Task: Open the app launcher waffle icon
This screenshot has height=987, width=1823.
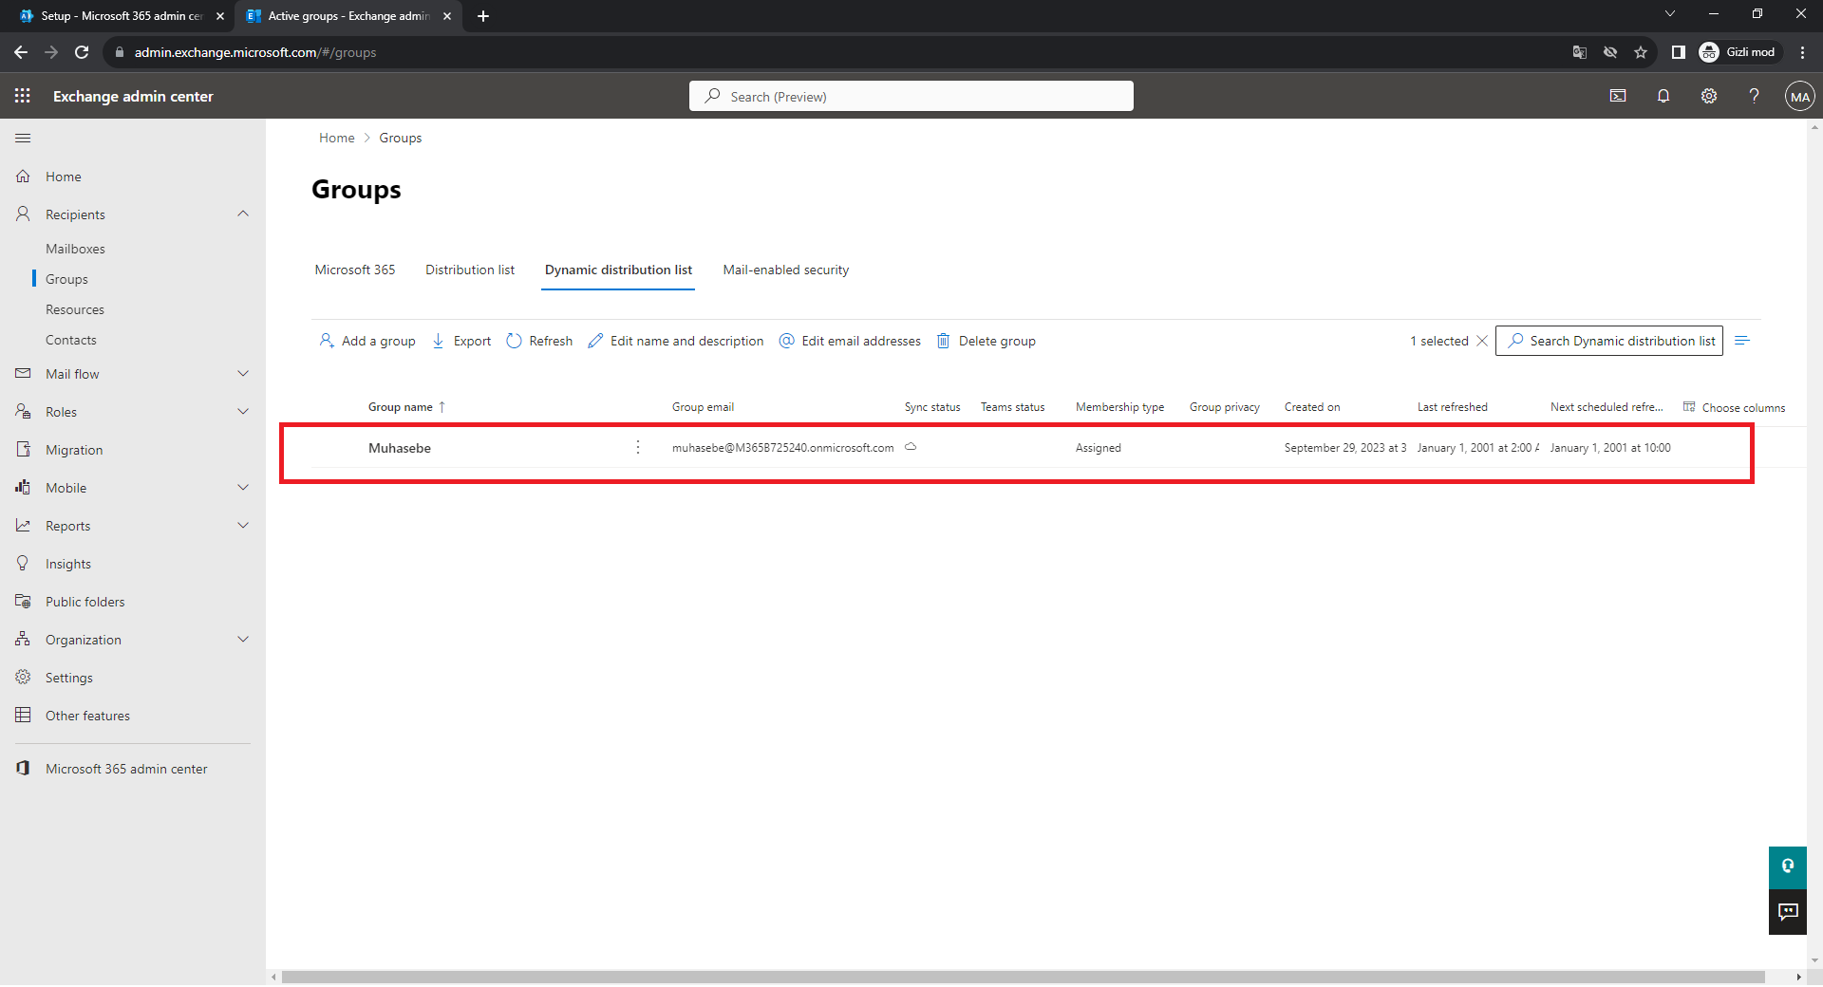Action: [x=23, y=96]
